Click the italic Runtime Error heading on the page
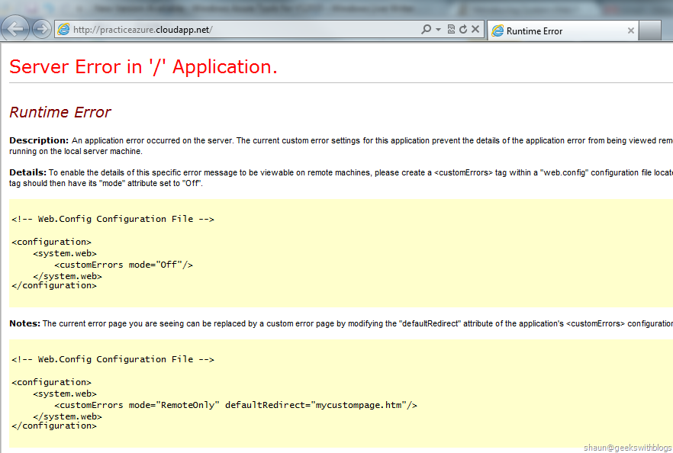Image resolution: width=673 pixels, height=453 pixels. (60, 113)
